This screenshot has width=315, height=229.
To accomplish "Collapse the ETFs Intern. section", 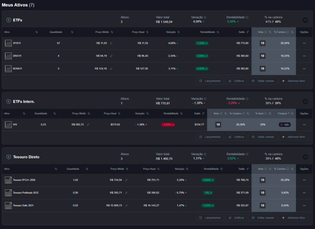I will tap(305, 102).
